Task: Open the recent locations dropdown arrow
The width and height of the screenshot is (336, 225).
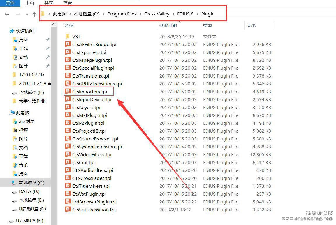Action: pos(27,14)
